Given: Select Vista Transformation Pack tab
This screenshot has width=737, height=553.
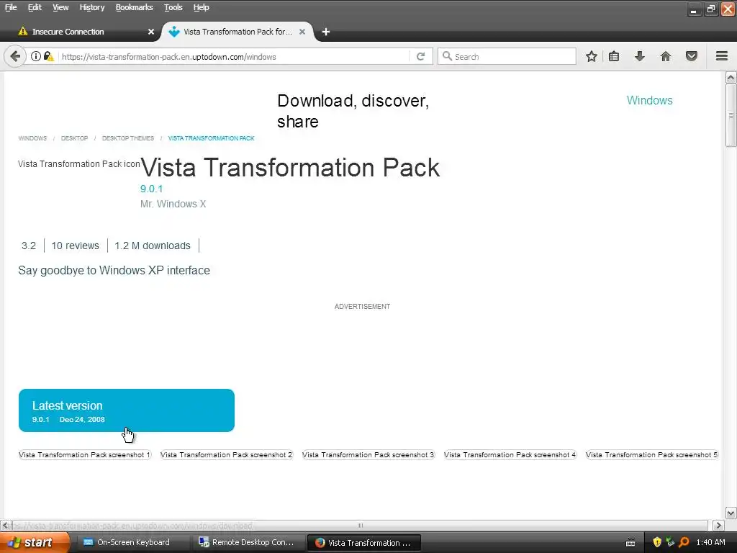Looking at the screenshot, I should pos(238,32).
